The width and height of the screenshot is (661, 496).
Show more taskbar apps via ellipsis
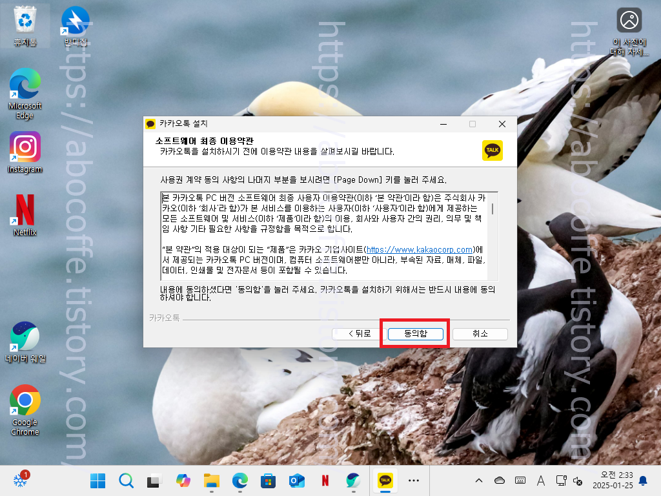tap(414, 480)
